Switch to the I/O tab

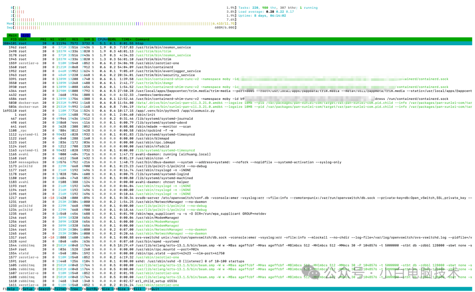pos(26,36)
